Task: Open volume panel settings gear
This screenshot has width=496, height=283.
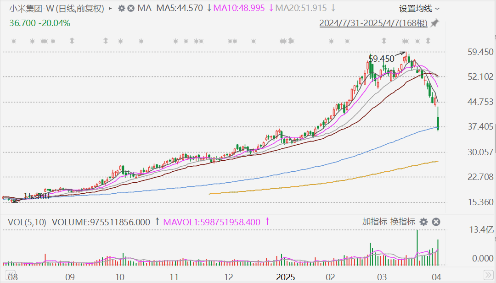Action: point(423,222)
